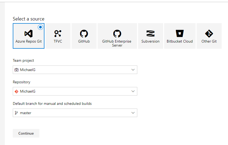
Task: Click the 'Select a source' heading
Action: [x=28, y=19]
